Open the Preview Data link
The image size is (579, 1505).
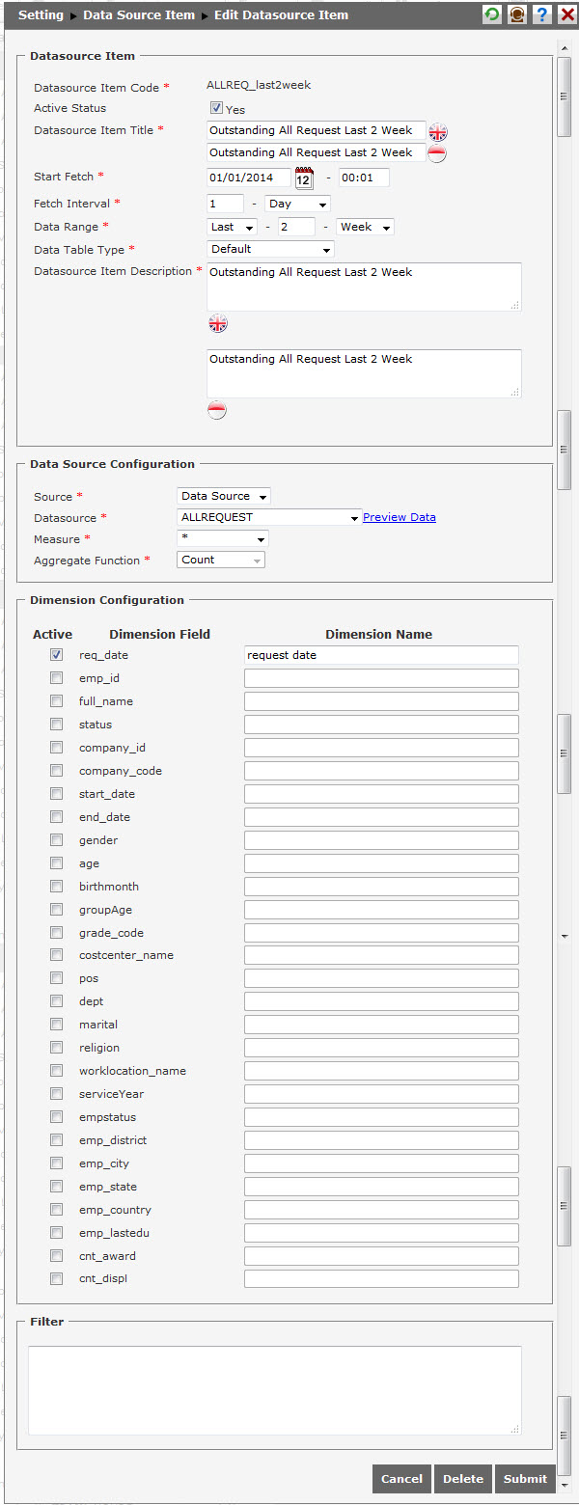(400, 517)
